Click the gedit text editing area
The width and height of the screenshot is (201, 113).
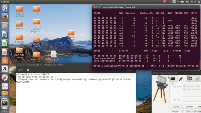(76, 93)
